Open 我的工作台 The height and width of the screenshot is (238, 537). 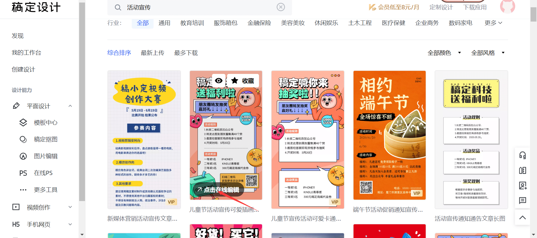[26, 53]
